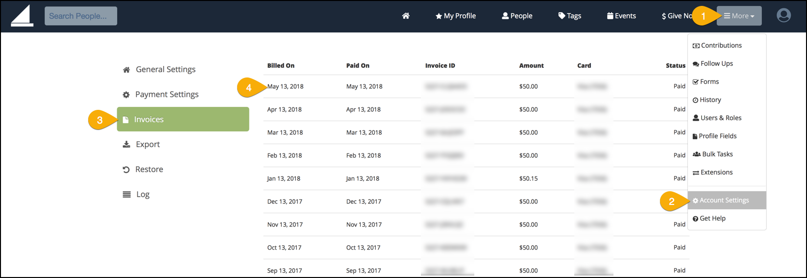Open General Settings in the sidebar
The image size is (807, 278).
[x=165, y=70]
